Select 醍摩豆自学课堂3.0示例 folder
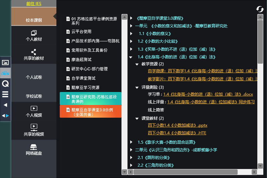This screenshot has height=178, width=267. click(90, 112)
